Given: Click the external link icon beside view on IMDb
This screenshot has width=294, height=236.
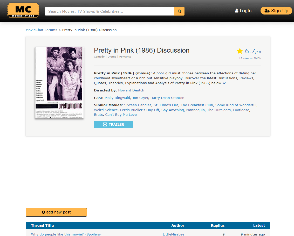Looking at the screenshot, I should [x=241, y=58].
